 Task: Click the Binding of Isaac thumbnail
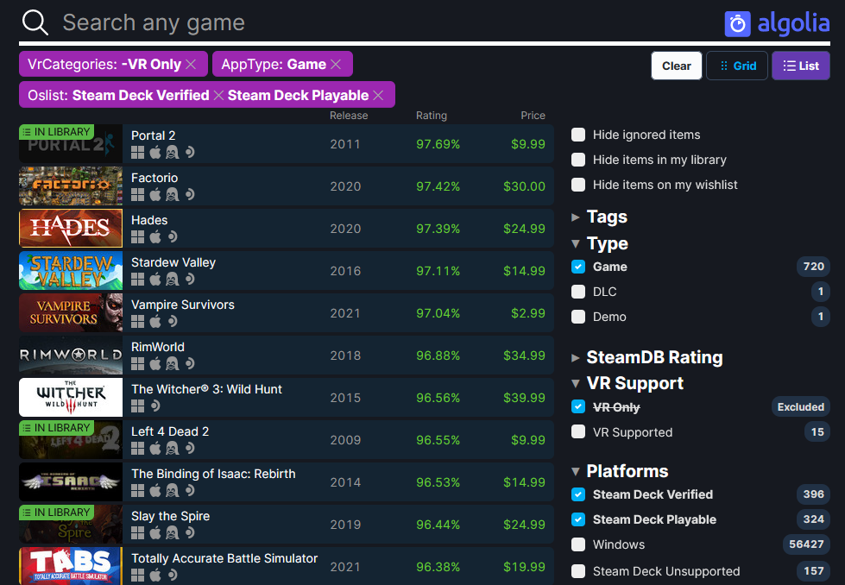click(x=71, y=482)
